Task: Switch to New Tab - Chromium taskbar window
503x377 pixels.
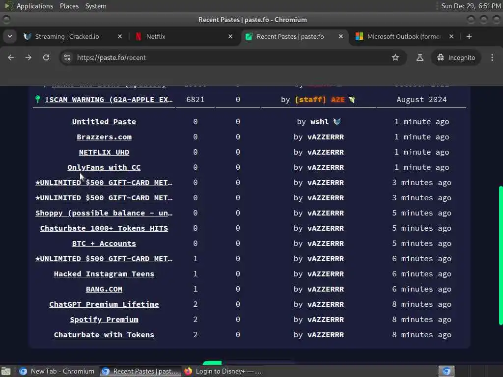Action: click(x=57, y=371)
